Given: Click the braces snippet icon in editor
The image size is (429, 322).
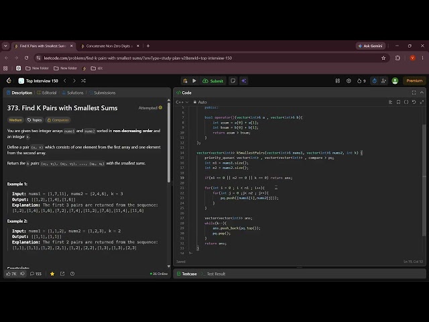Looking at the screenshot, I should click(x=406, y=102).
